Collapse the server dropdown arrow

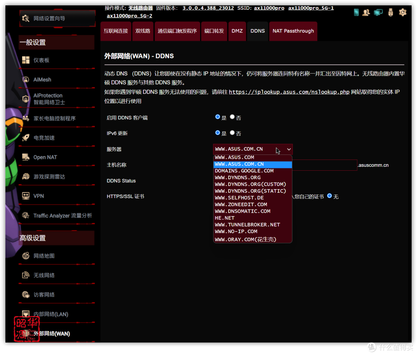289,149
